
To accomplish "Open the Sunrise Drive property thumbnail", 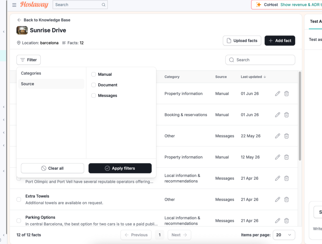I will pos(22,30).
